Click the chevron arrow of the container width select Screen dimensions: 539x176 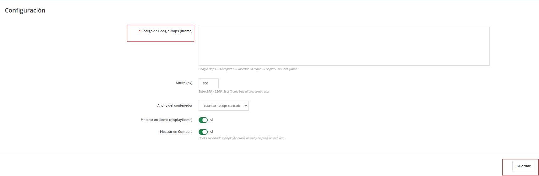coord(246,106)
